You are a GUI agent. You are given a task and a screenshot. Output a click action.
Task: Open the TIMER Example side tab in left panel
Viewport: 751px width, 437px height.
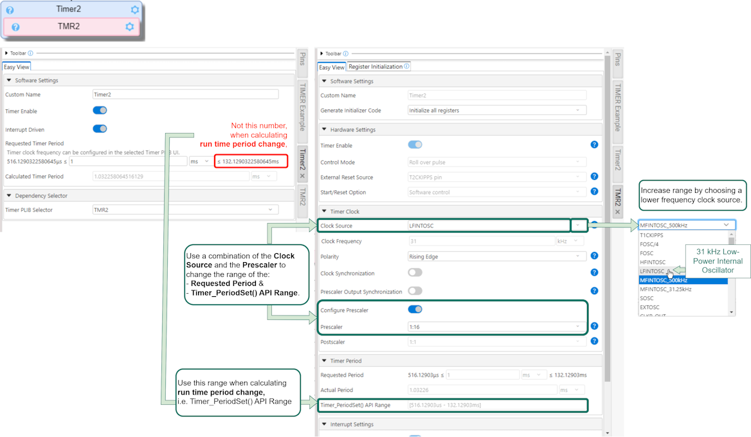302,107
